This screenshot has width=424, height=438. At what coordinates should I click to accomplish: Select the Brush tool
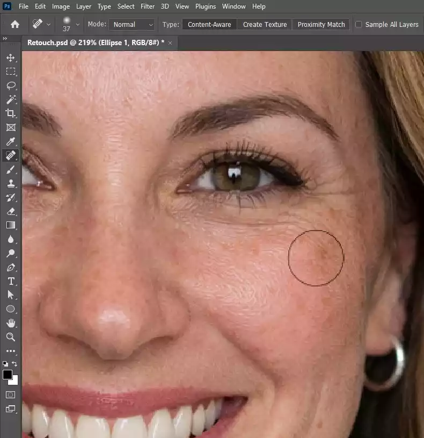11,169
